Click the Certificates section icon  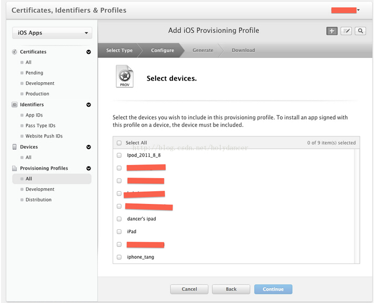coord(15,52)
